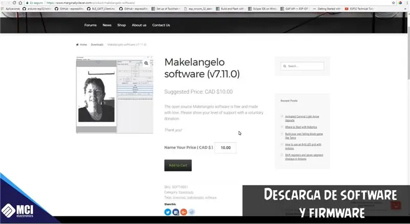This screenshot has width=410, height=224.
Task: Click the Home icon in the breadcrumb
Action: (x=77, y=45)
